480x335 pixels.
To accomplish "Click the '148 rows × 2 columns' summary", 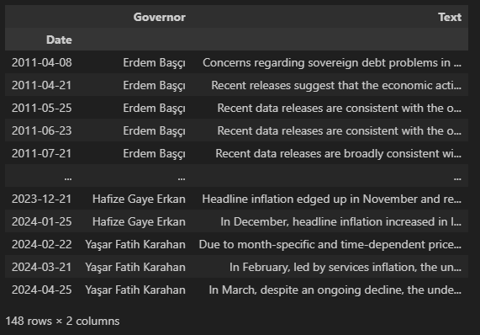I will point(62,321).
